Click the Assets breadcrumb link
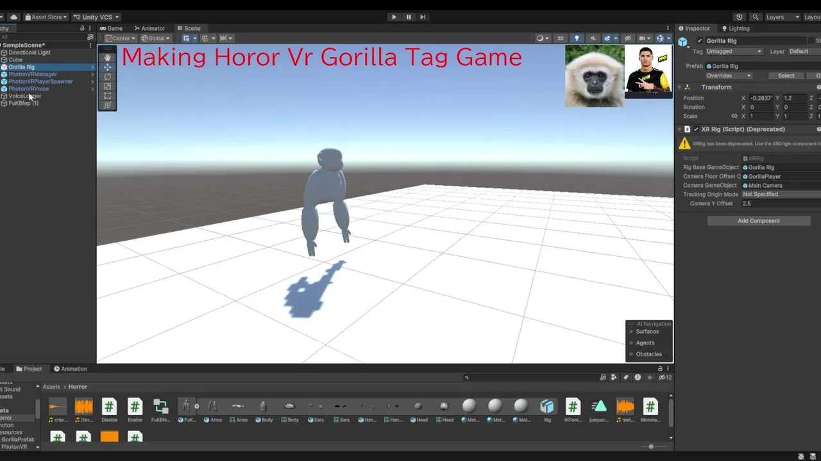 click(x=51, y=387)
